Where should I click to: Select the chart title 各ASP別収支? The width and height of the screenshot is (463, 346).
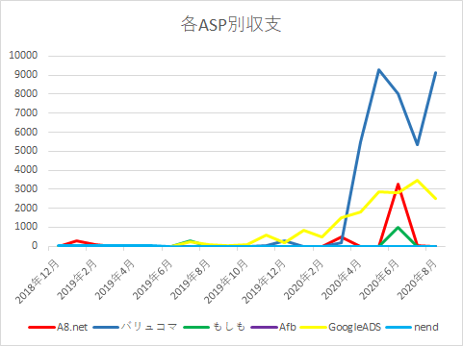pos(231,24)
